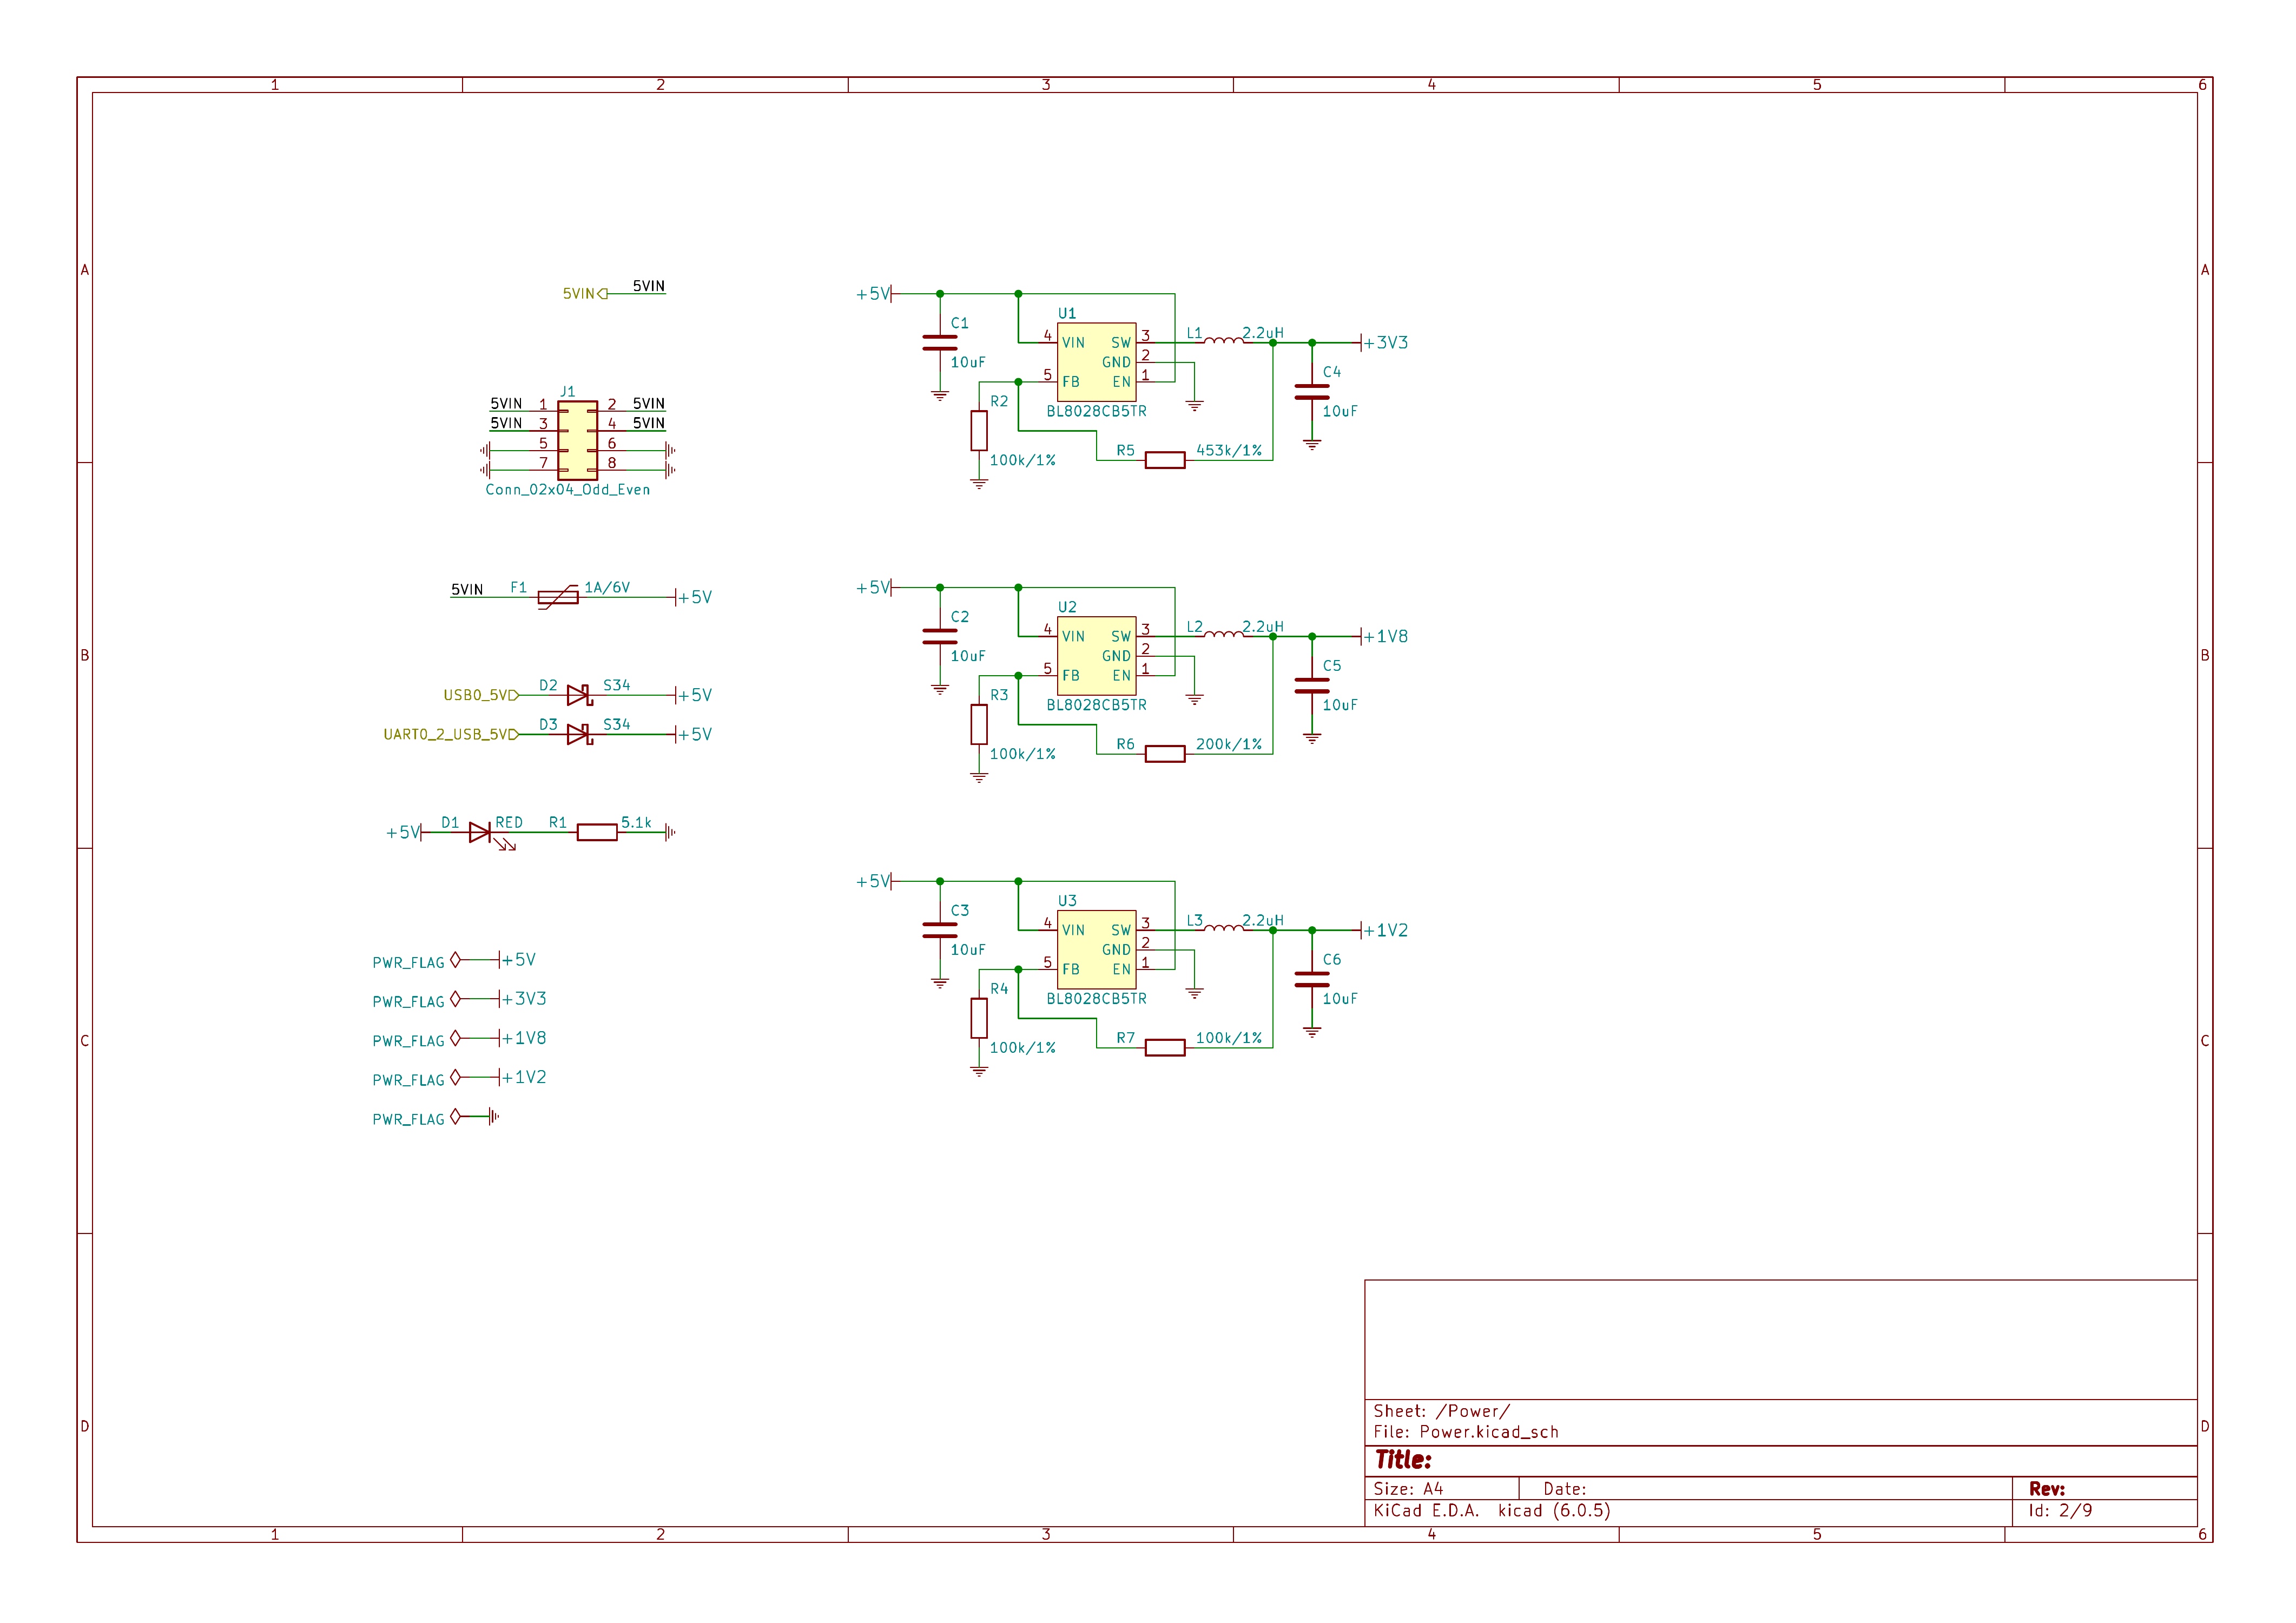Click the 5VIN hierarchical label

click(585, 294)
